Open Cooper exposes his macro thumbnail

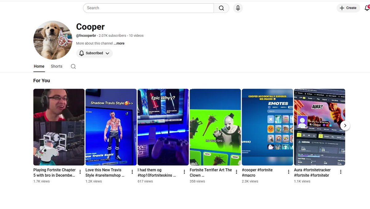(x=267, y=127)
